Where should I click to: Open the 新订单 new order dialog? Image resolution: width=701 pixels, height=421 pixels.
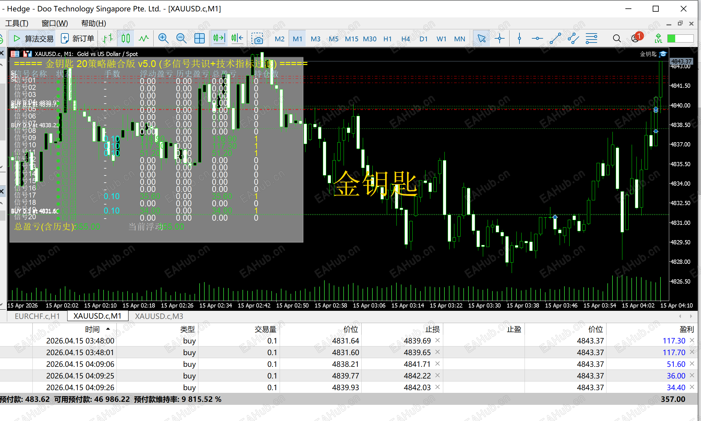77,39
